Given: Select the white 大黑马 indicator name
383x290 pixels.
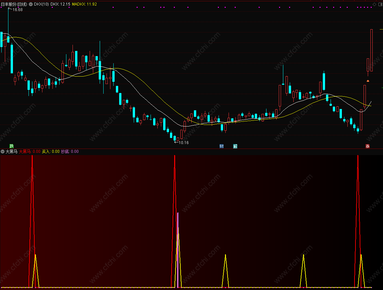Looking at the screenshot, I should pyautogui.click(x=11, y=151).
